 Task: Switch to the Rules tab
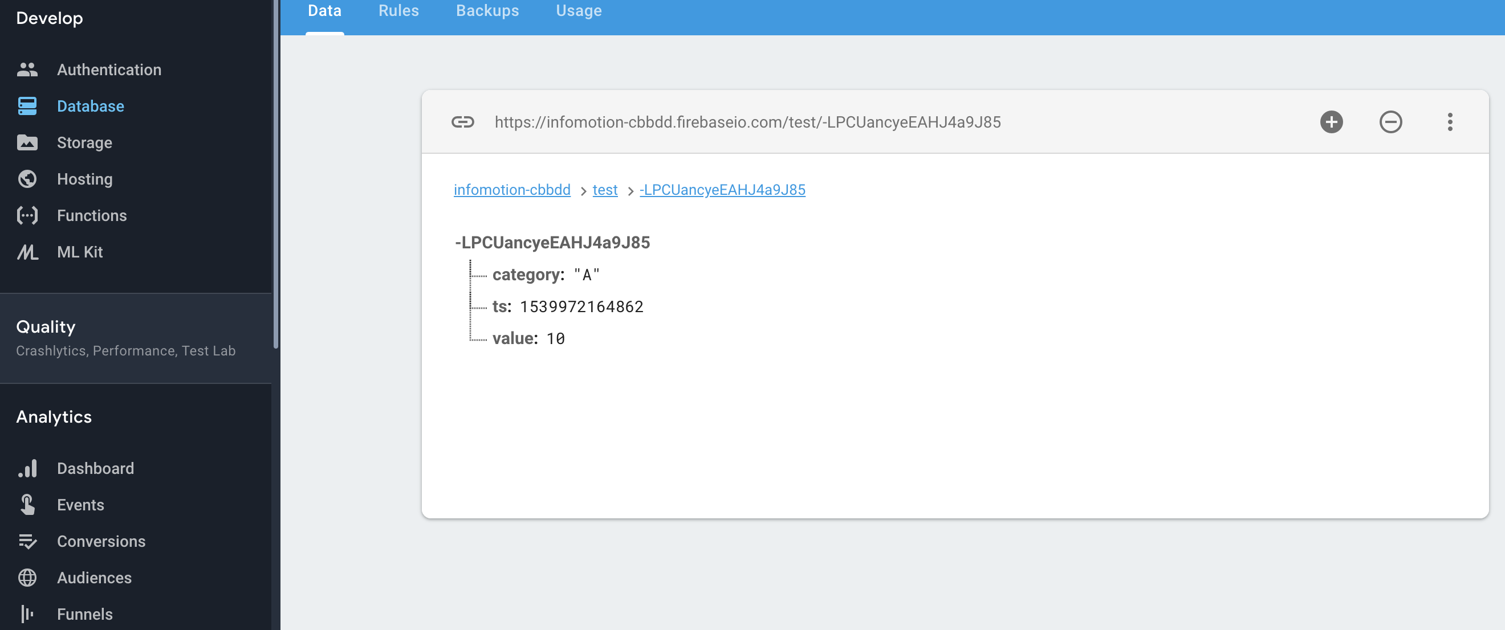click(x=398, y=10)
